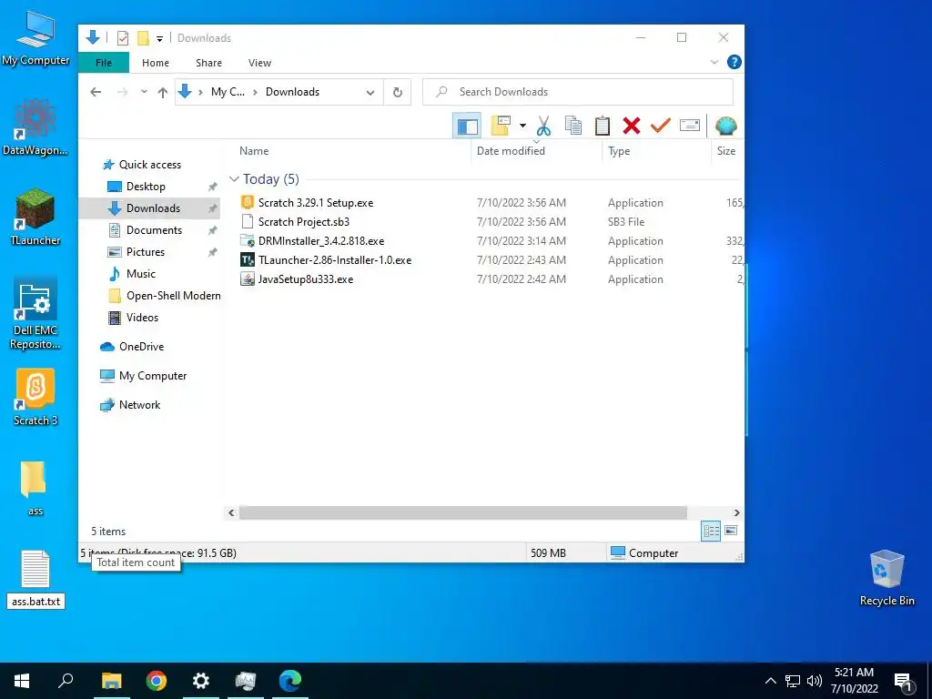Select Scratch 3.29.1 Setup.exe file
The width and height of the screenshot is (932, 699).
point(316,203)
